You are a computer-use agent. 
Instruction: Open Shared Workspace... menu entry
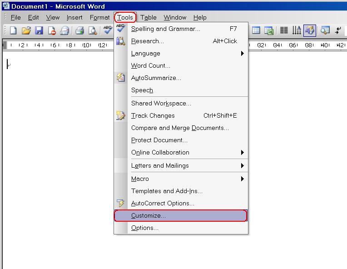[x=181, y=104]
